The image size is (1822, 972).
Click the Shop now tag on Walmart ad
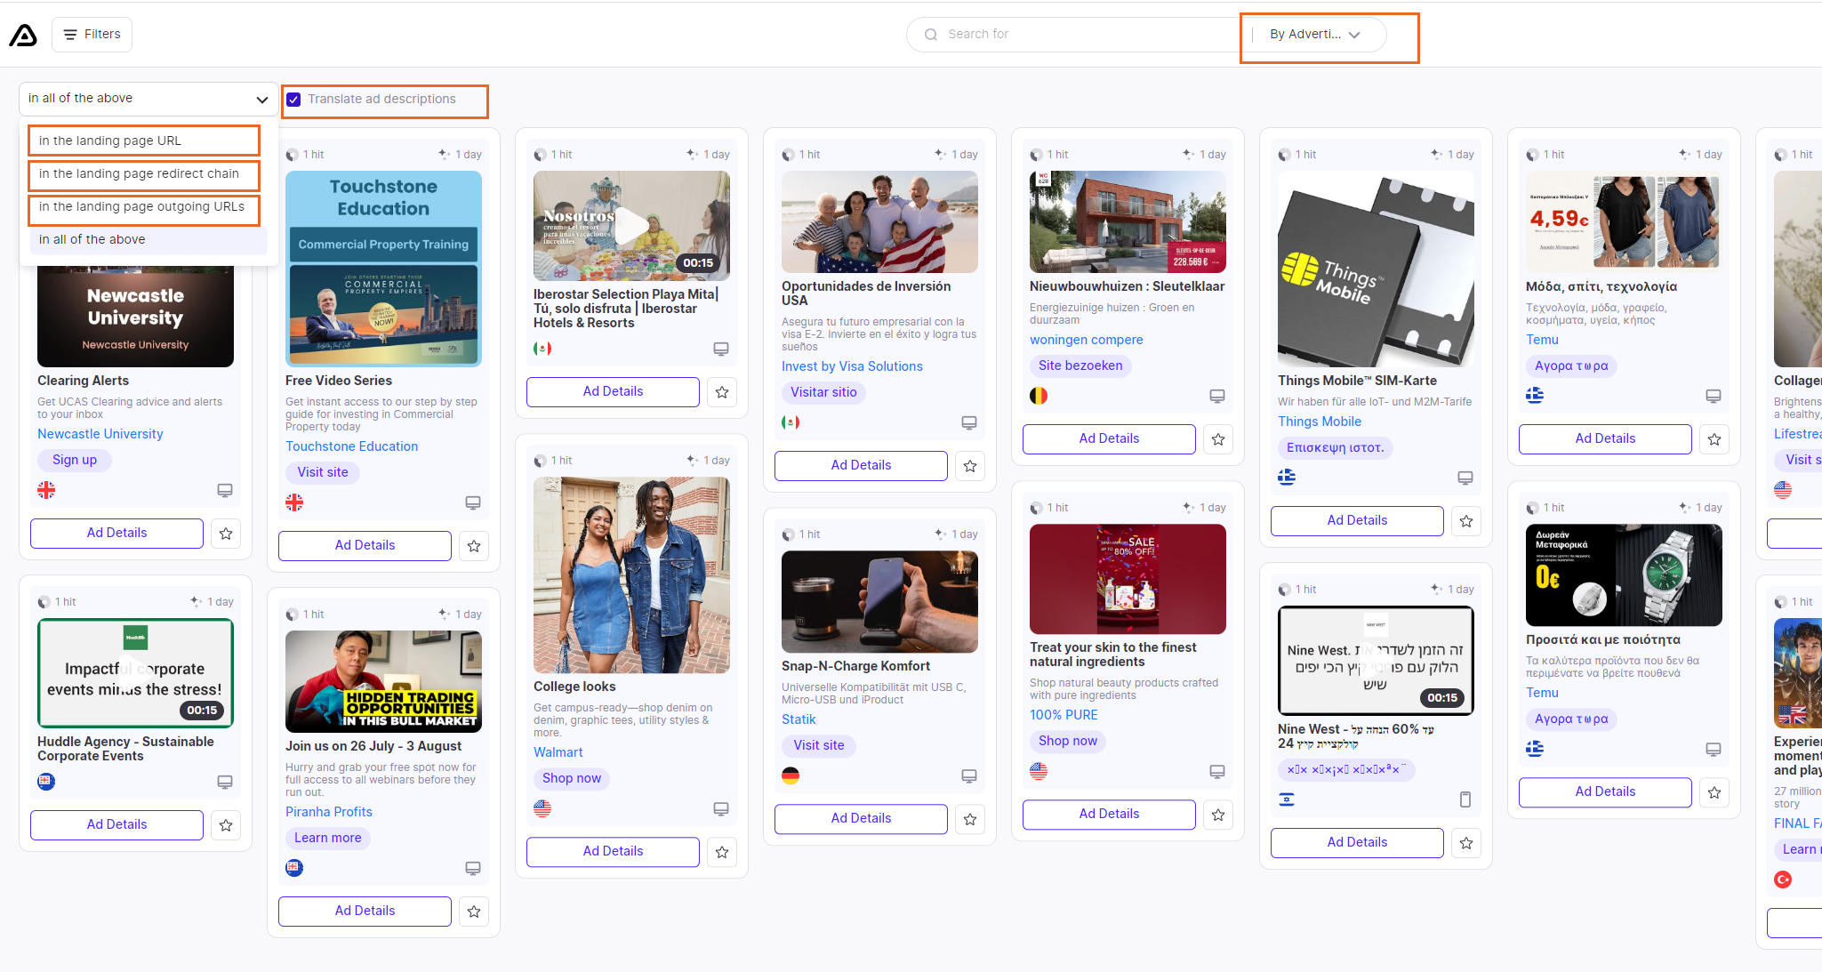coord(572,778)
